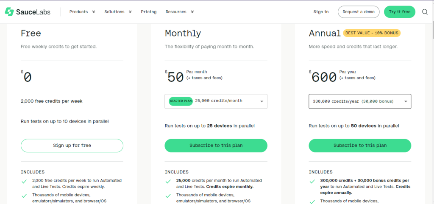Click the STARTER PLAN badge

pyautogui.click(x=181, y=101)
